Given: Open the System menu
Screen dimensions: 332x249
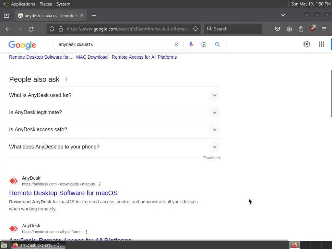Looking at the screenshot, I should (x=63, y=4).
